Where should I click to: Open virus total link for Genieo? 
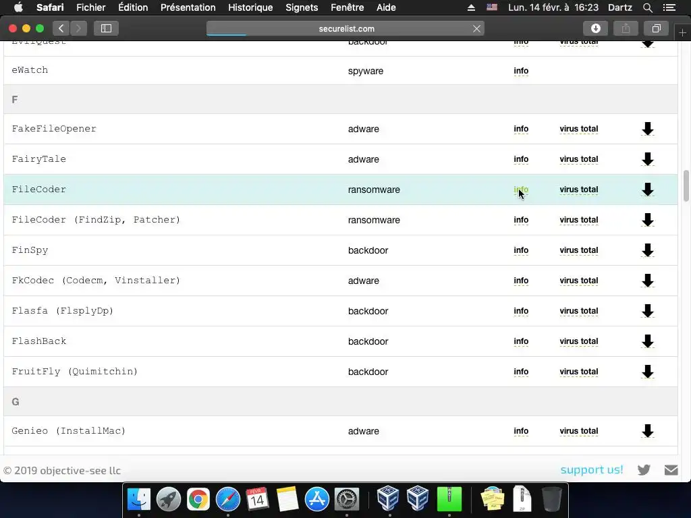(578, 431)
